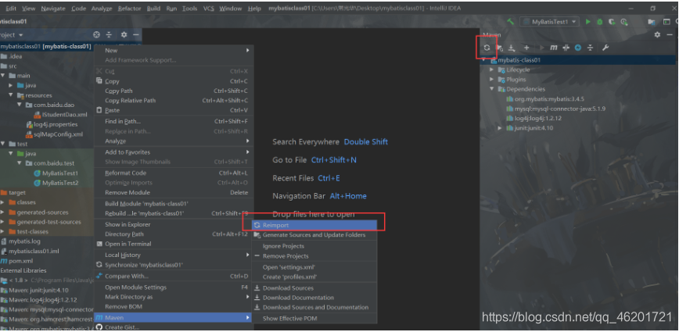Toggle Offline Mode in Maven toolbar

tap(566, 48)
